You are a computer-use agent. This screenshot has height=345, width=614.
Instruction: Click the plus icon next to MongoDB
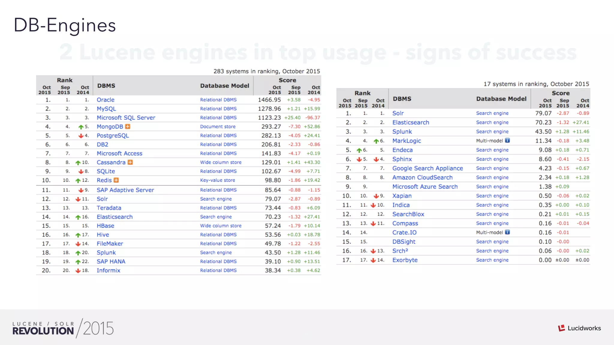click(x=128, y=127)
